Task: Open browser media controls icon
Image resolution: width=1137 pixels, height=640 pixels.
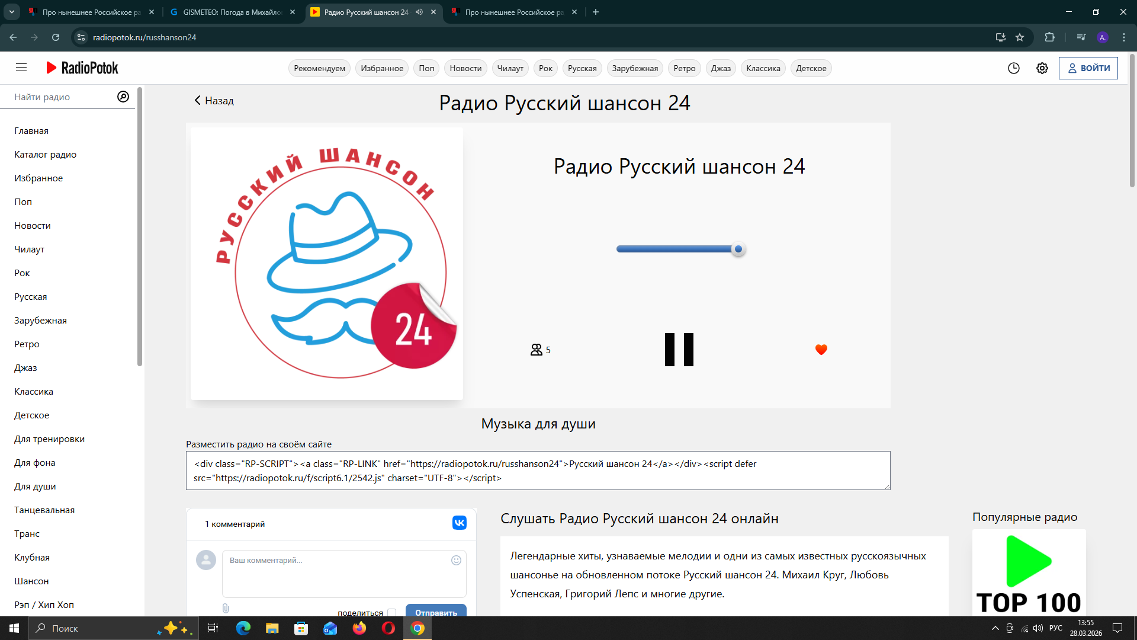Action: [x=1081, y=37]
